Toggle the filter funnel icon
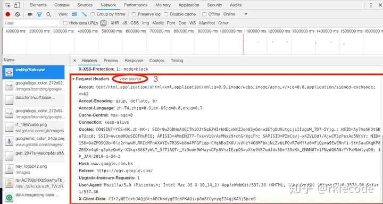Viewport: 383px width, 204px height. click(39, 14)
